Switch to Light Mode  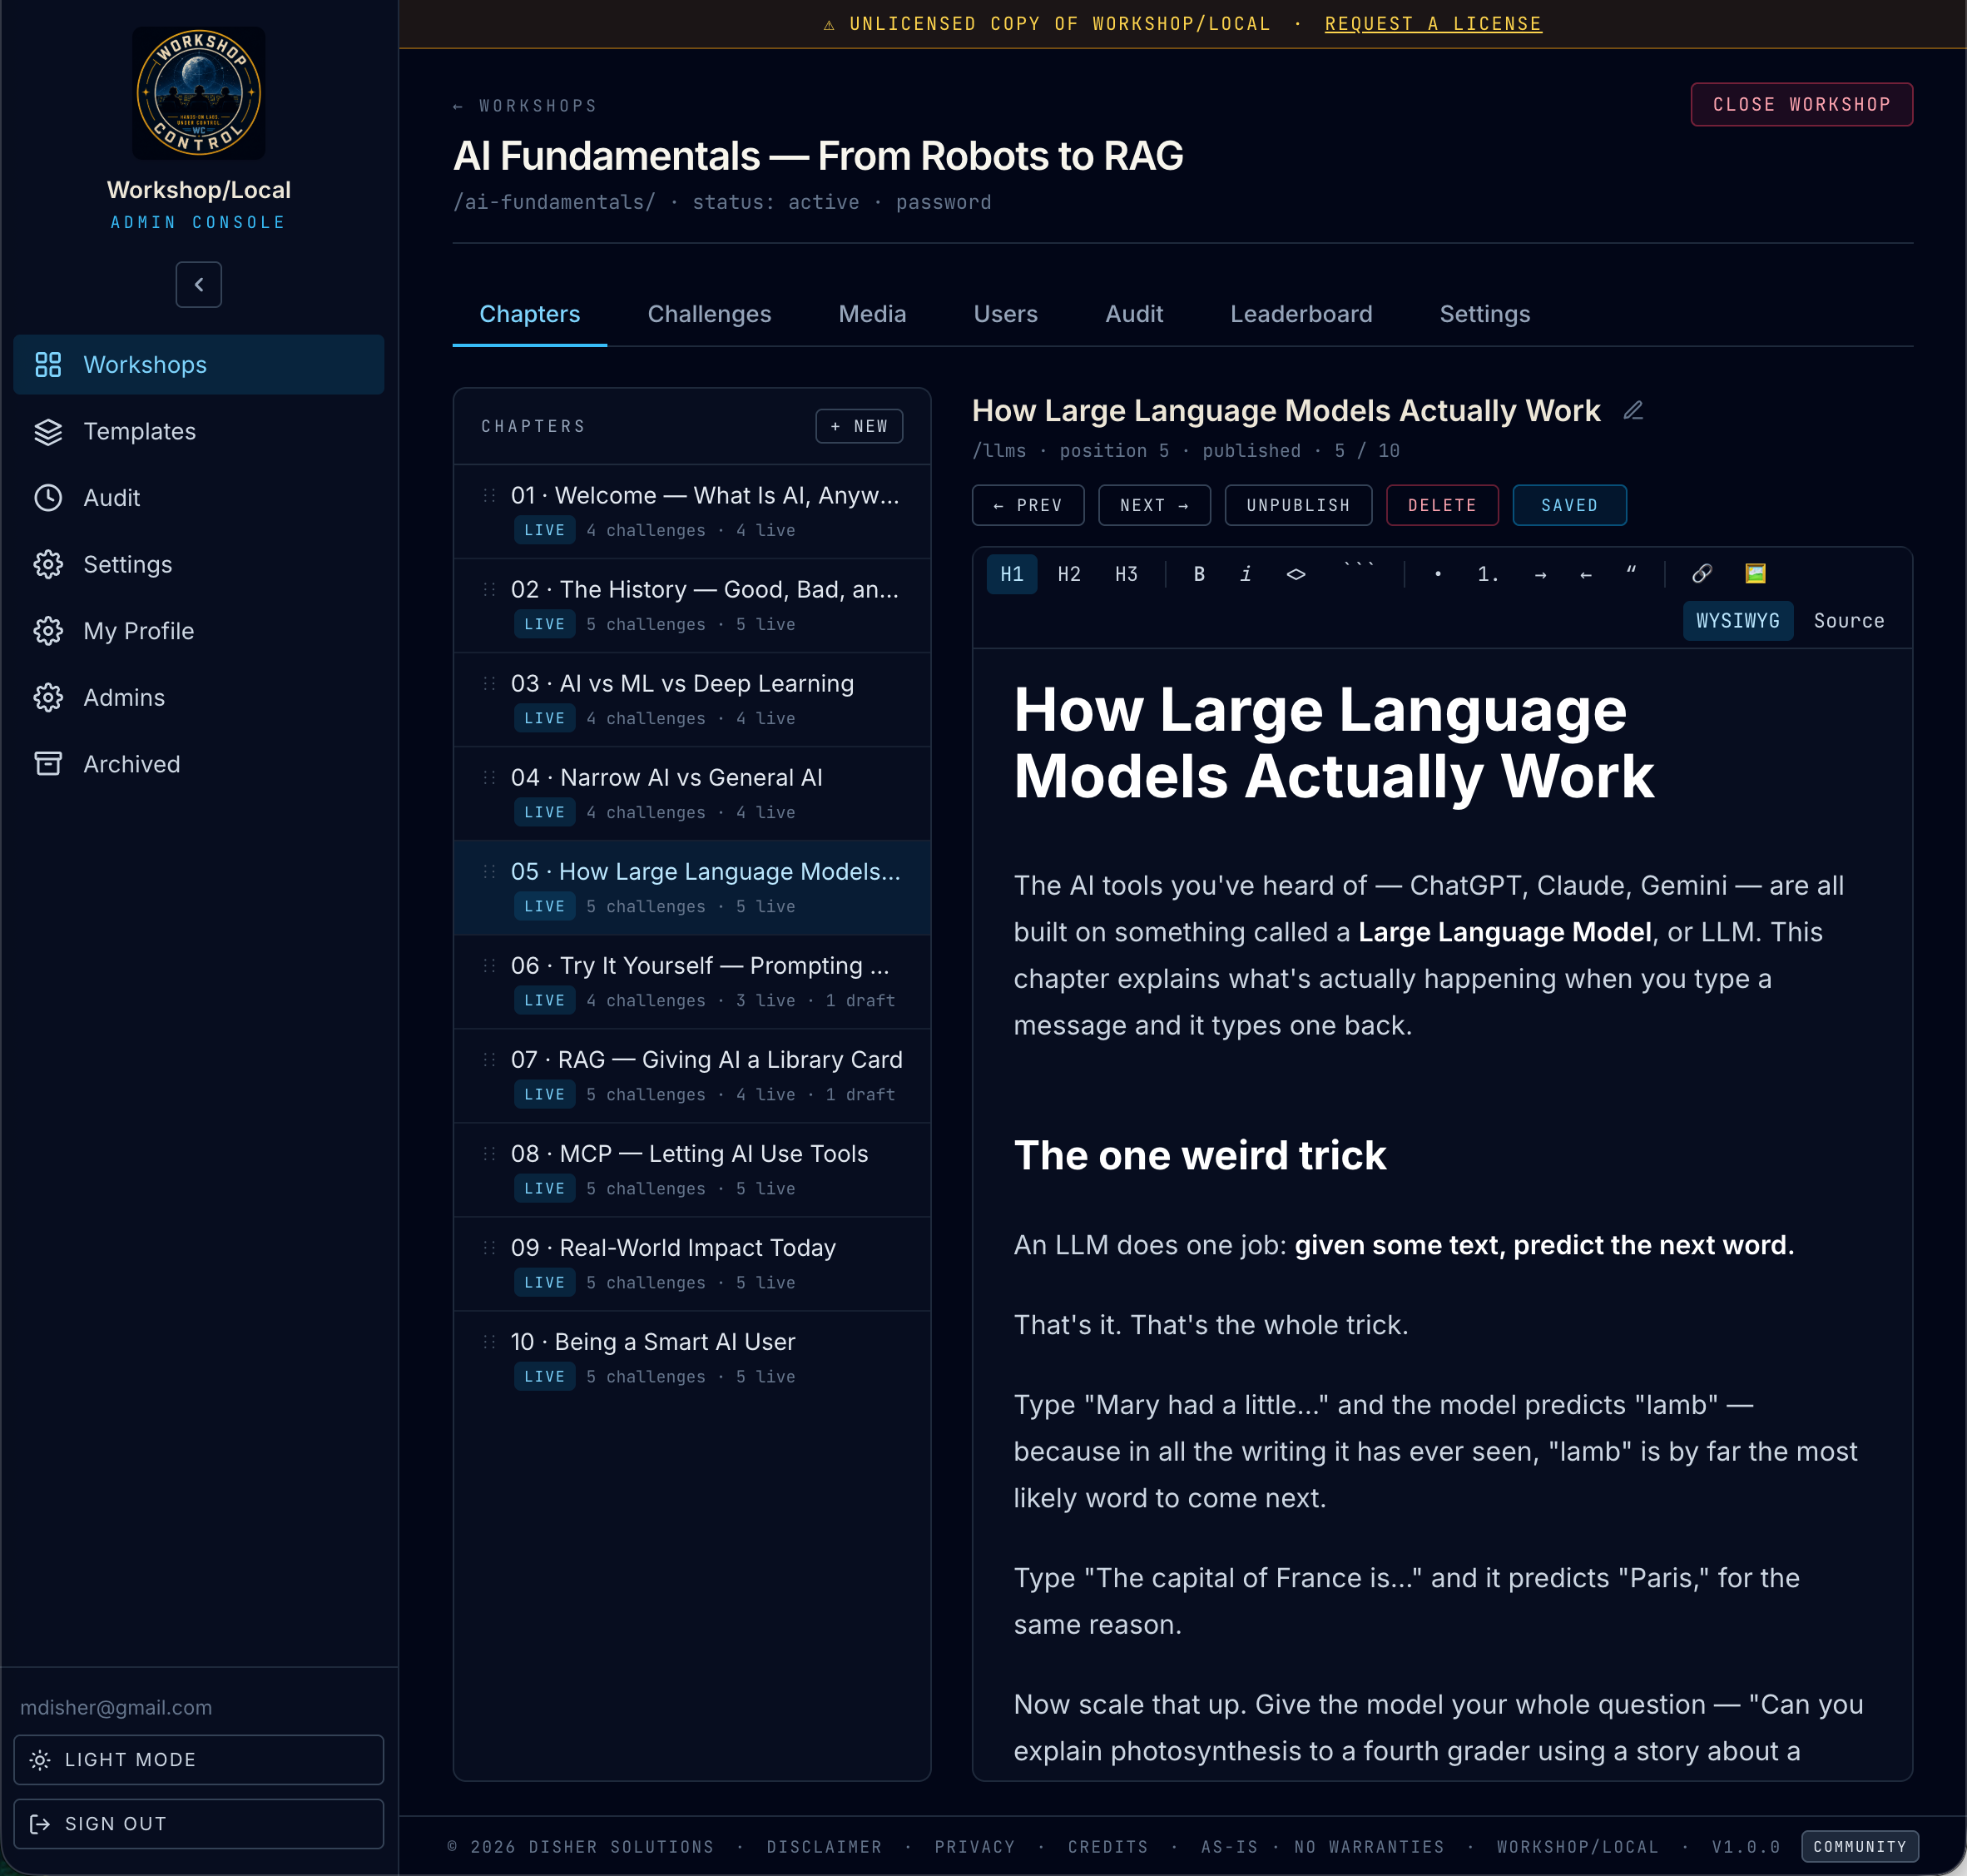coord(199,1759)
